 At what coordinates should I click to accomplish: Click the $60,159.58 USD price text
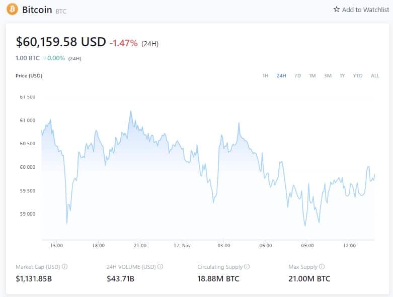[61, 42]
